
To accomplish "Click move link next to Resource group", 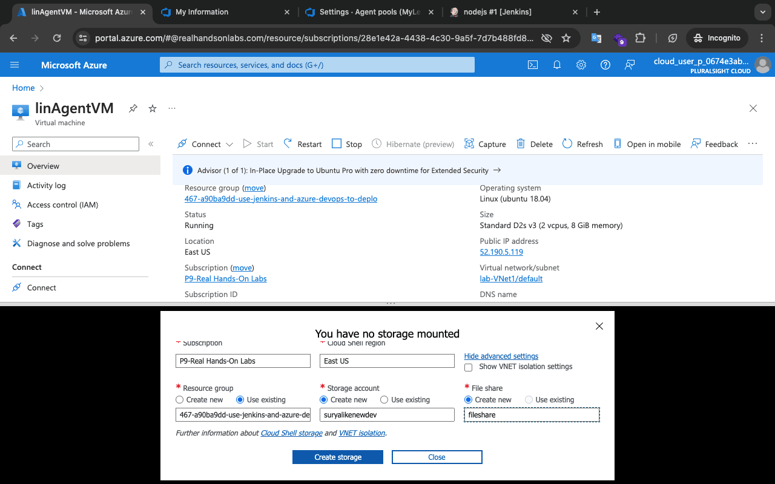I will point(254,188).
